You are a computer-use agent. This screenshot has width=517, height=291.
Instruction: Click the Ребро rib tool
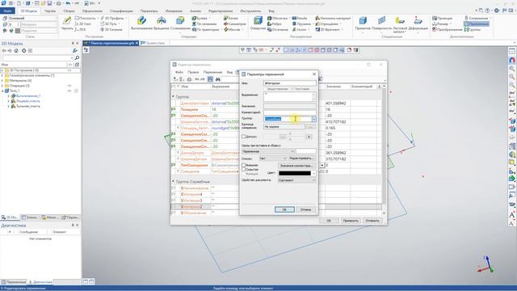(275, 23)
